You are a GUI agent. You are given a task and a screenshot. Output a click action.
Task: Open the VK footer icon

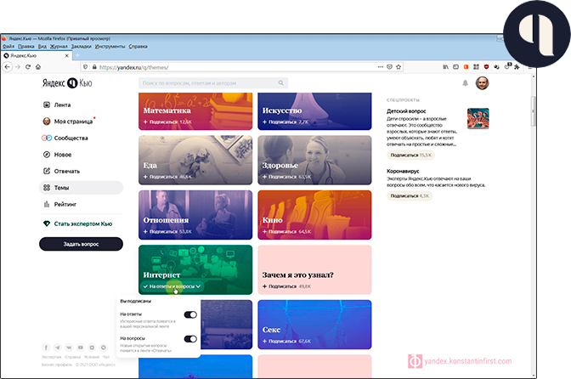(69, 348)
